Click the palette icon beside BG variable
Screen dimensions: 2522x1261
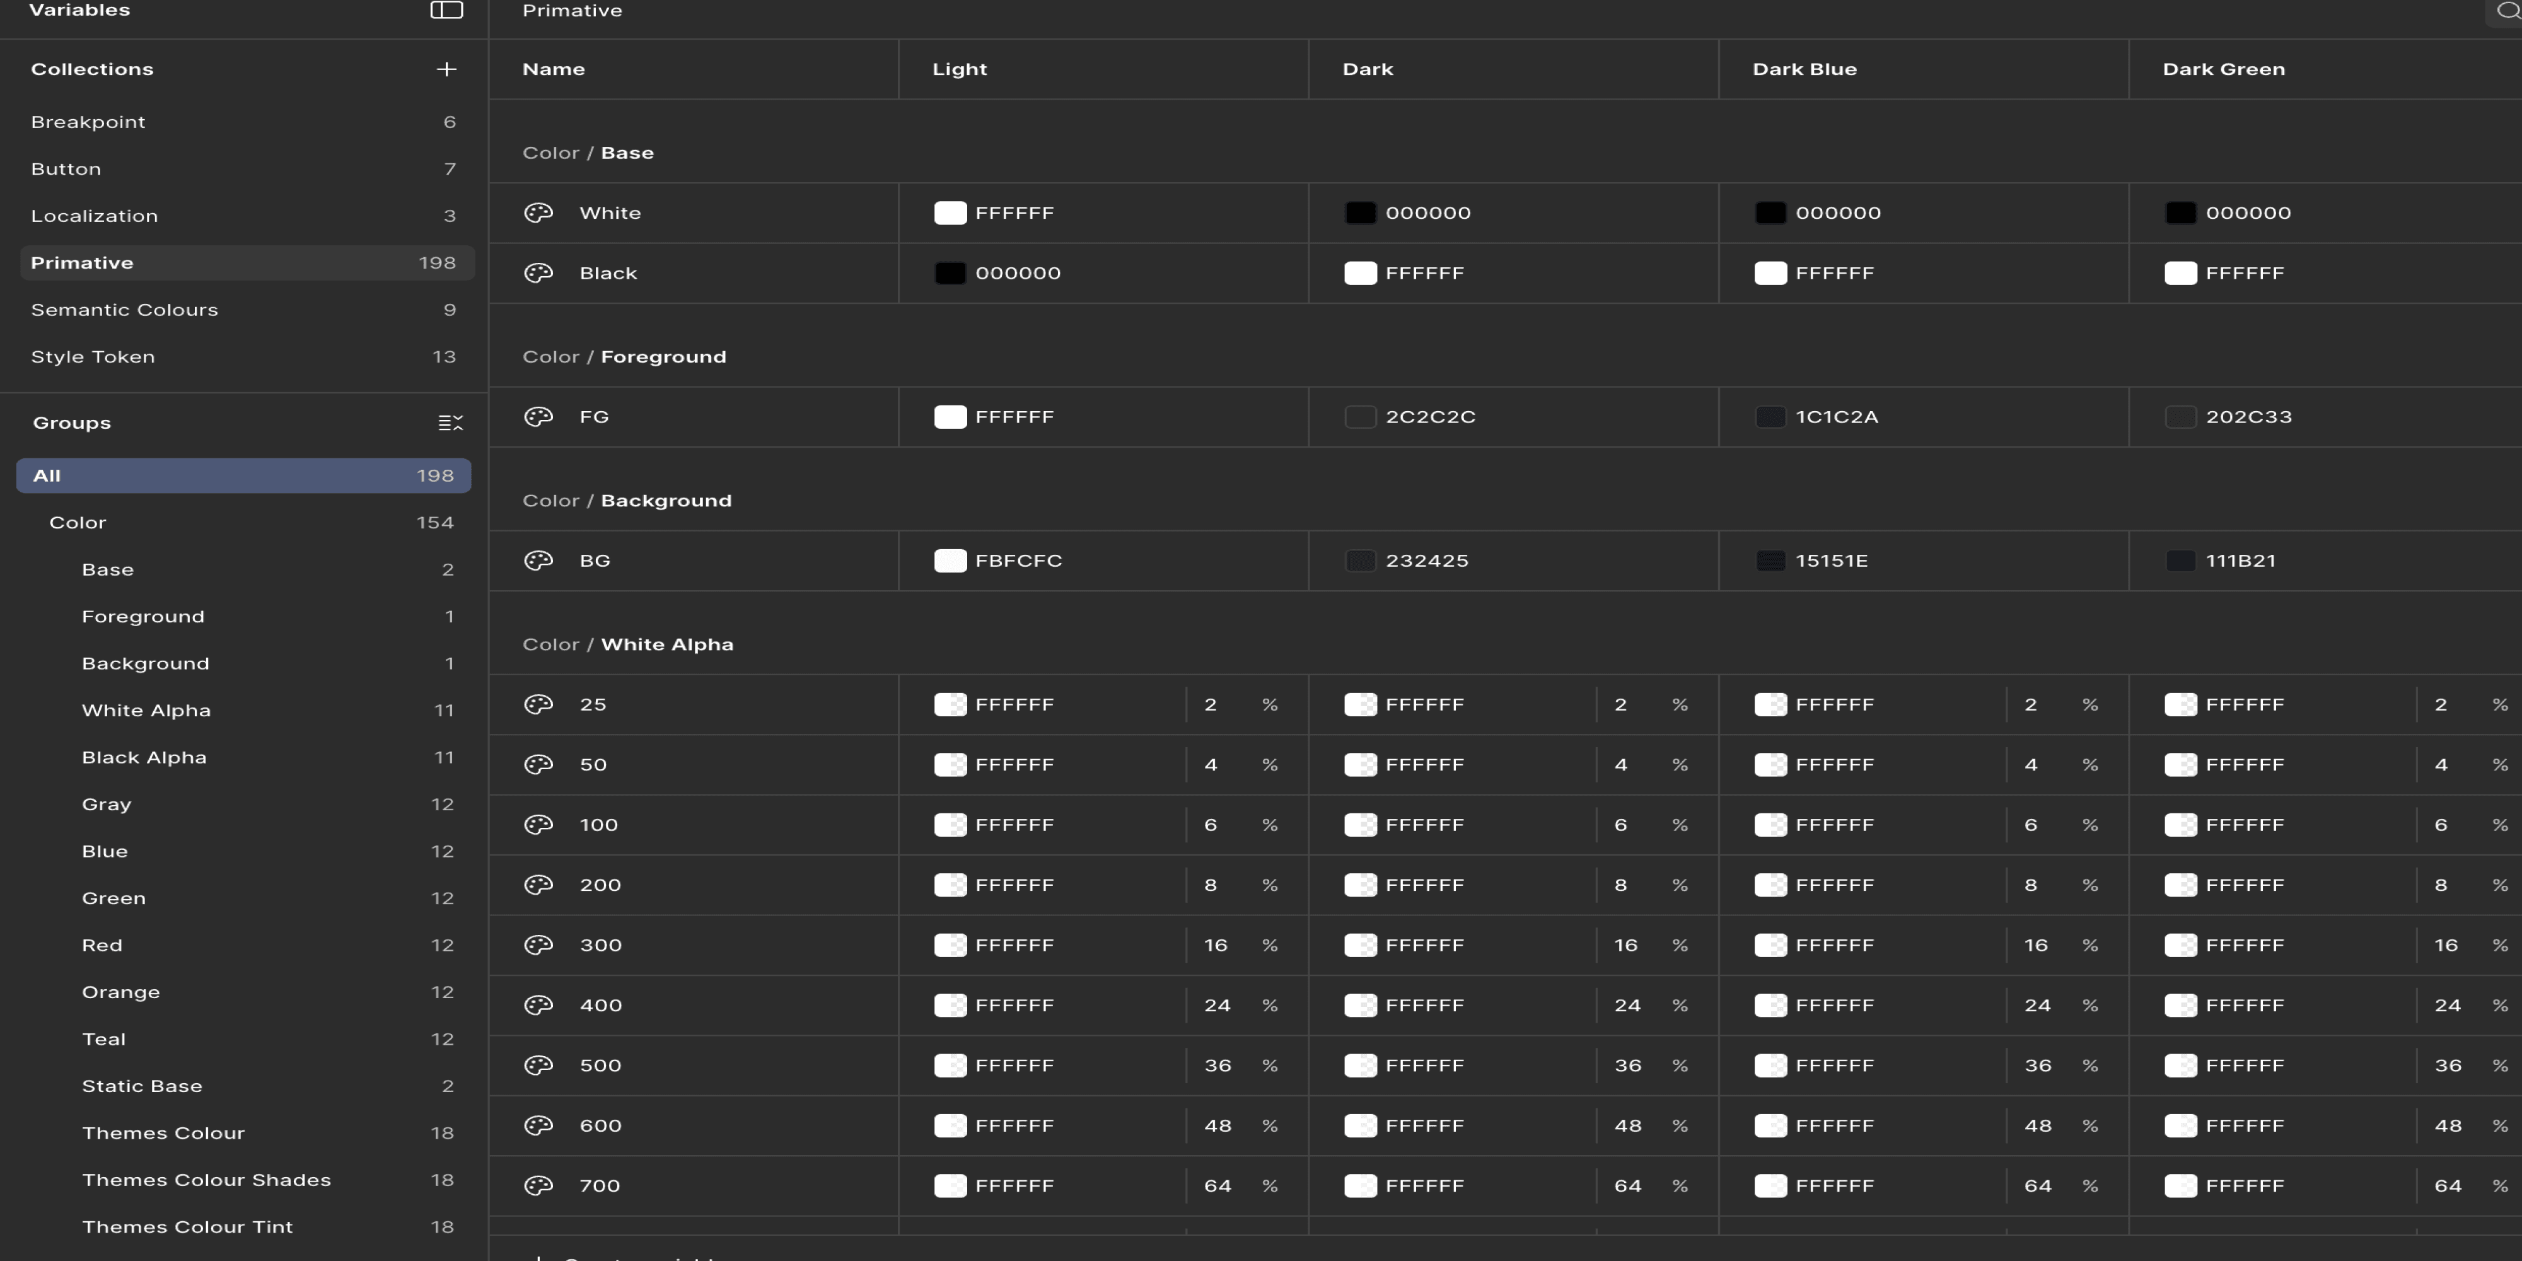[538, 561]
